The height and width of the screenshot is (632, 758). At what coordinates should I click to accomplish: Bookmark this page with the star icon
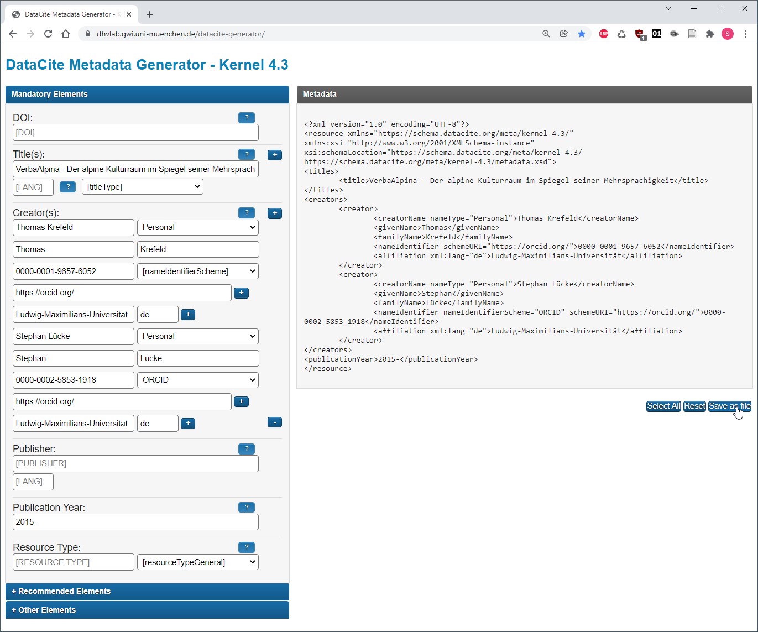tap(582, 34)
